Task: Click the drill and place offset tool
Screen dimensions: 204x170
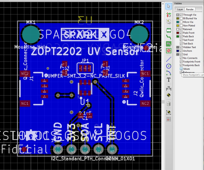Action: coord(169,112)
